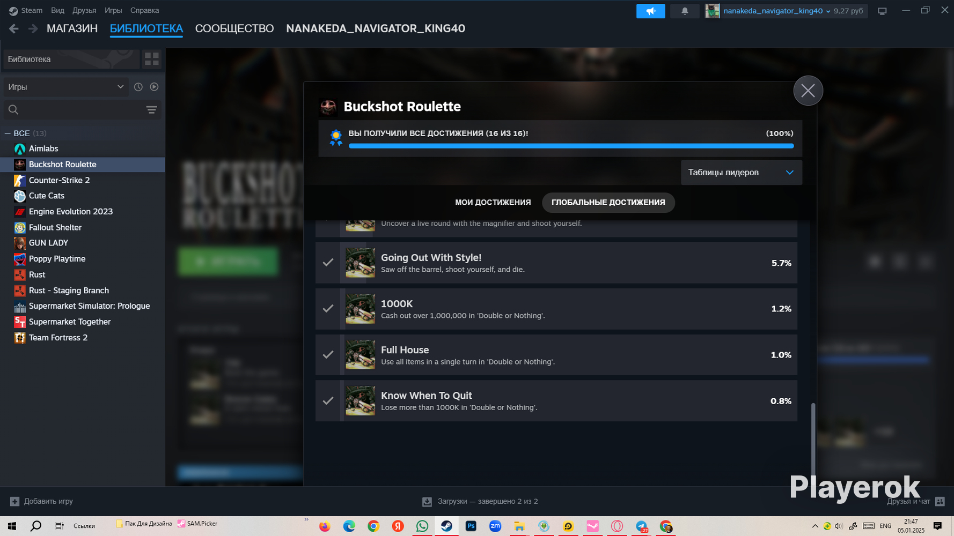Go to the СООБЩЕСТВО tab
The height and width of the screenshot is (536, 954).
(x=234, y=28)
